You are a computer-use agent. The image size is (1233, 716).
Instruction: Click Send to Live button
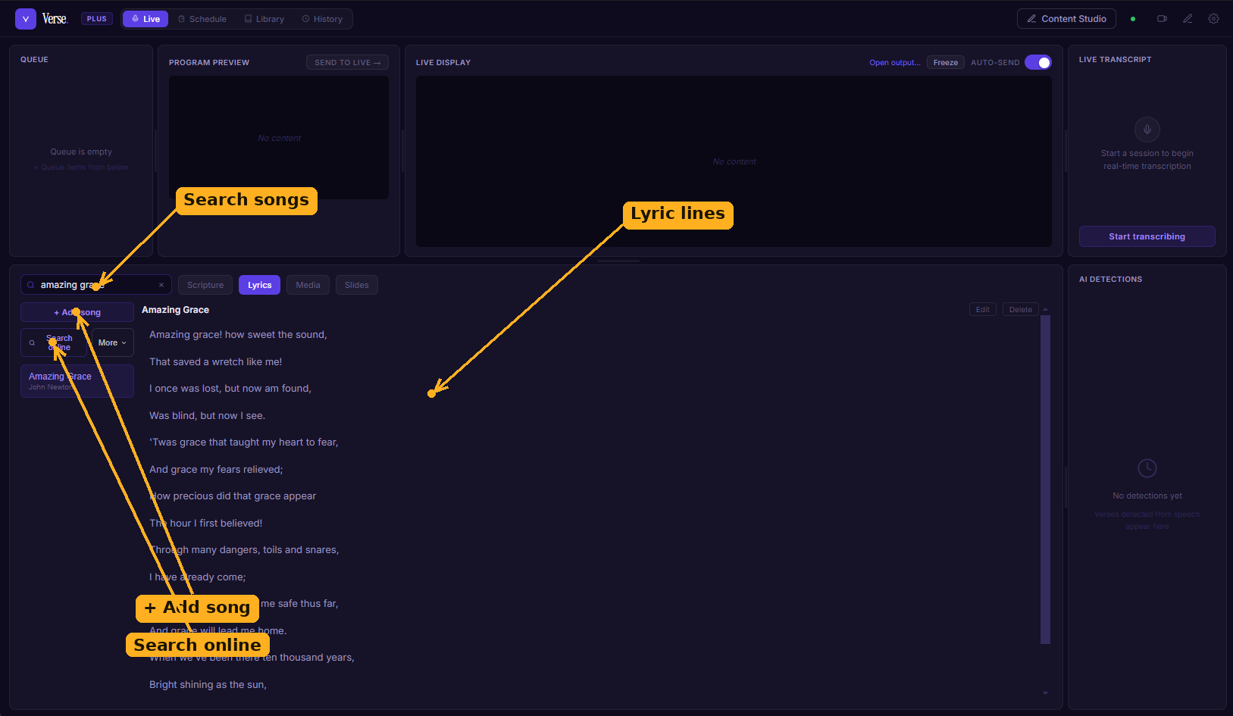coord(347,62)
